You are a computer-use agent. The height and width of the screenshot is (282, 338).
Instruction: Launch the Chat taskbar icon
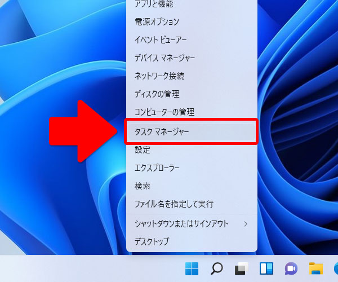(x=291, y=268)
